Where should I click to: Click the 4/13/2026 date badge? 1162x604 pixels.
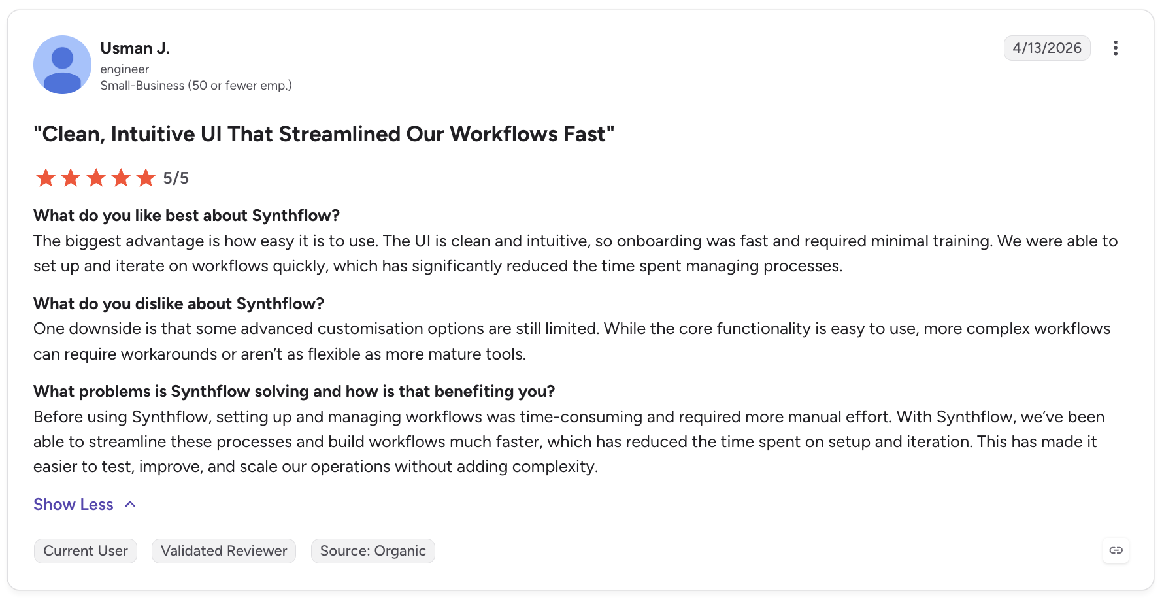pos(1047,48)
